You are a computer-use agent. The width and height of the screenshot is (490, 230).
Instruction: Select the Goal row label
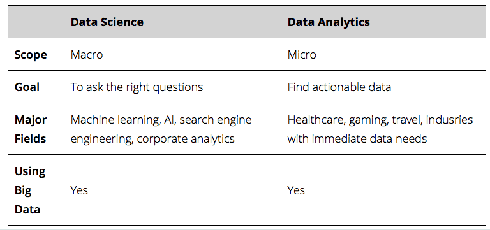(27, 87)
